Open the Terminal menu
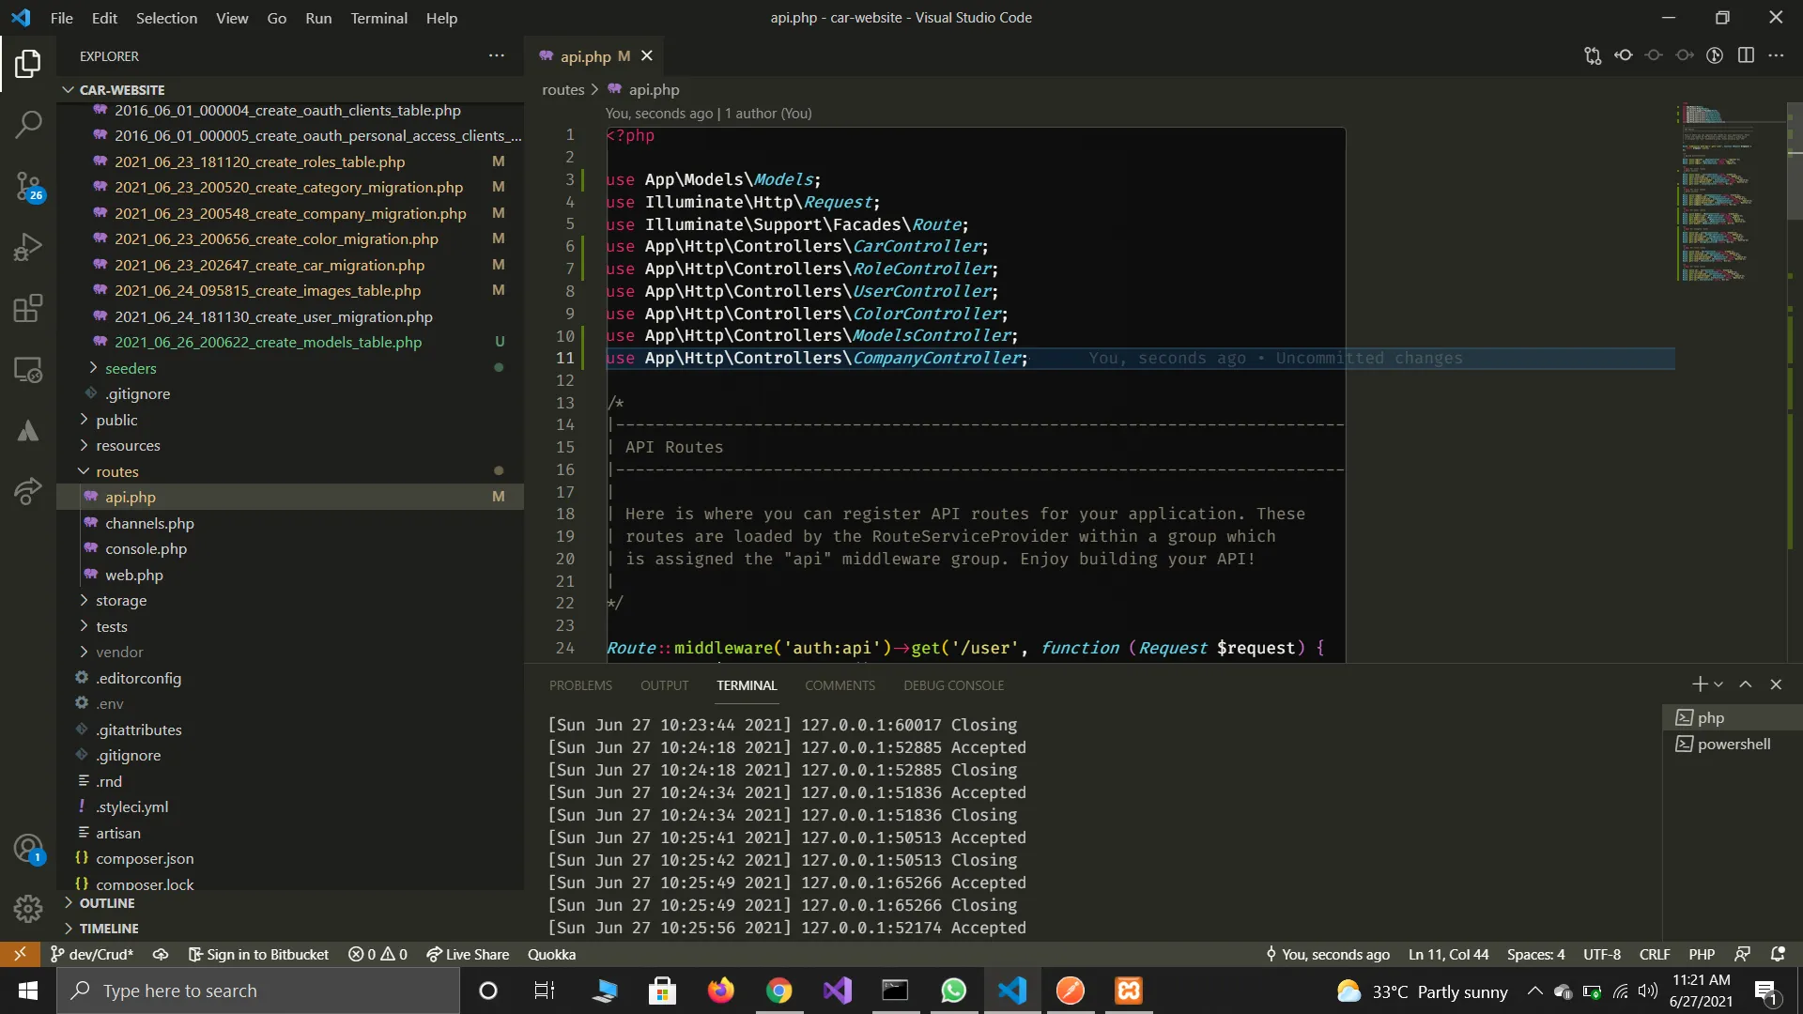 pyautogui.click(x=378, y=18)
